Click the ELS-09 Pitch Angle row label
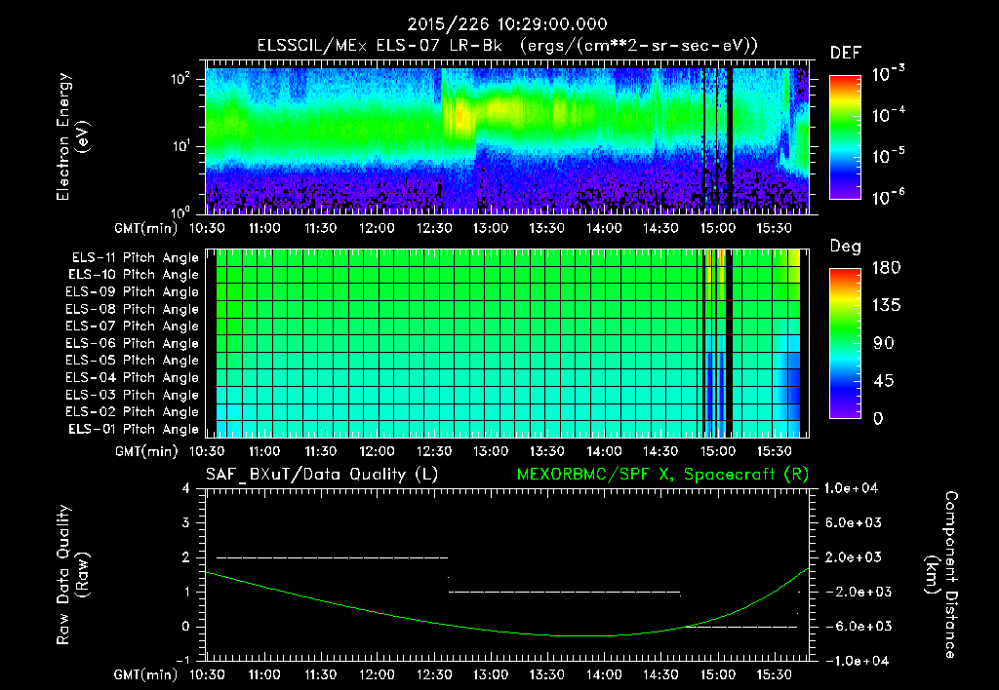999x690 pixels. click(133, 292)
